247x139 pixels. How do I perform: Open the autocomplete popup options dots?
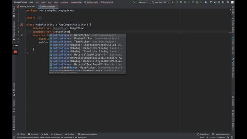pos(124,73)
